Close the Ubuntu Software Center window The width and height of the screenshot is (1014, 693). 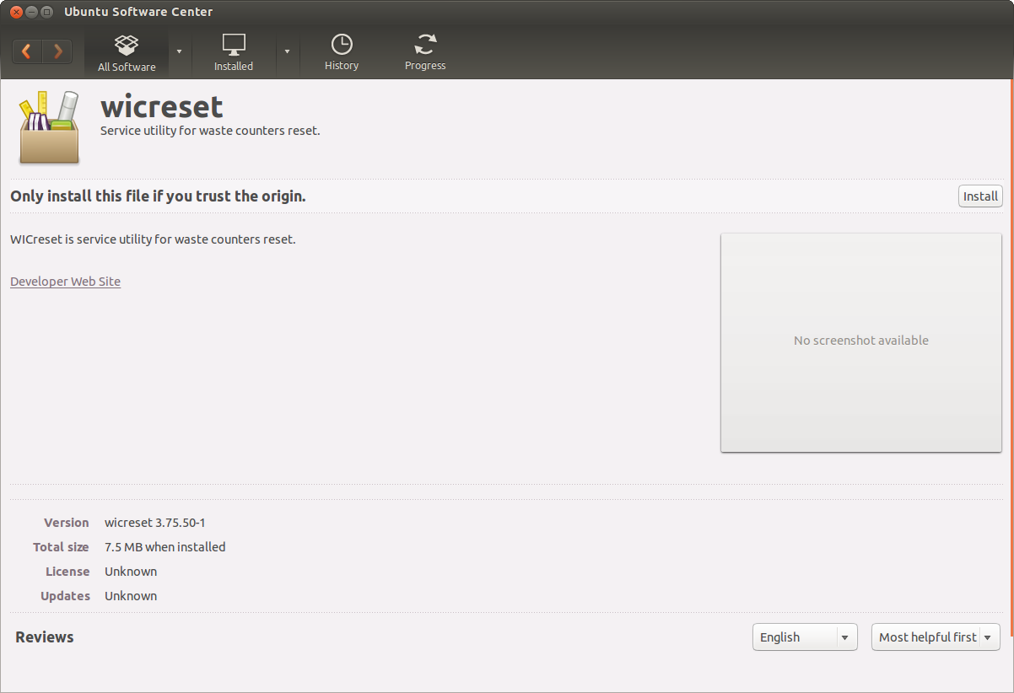16,12
